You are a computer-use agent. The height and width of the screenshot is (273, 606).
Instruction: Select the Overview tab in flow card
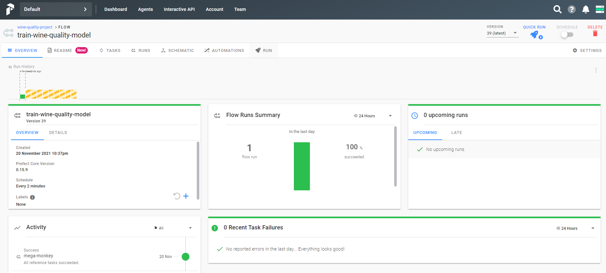[27, 133]
